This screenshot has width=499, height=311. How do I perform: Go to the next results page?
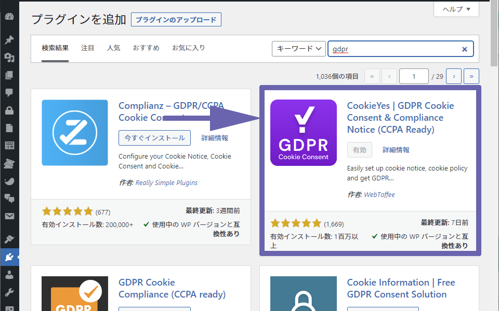453,77
